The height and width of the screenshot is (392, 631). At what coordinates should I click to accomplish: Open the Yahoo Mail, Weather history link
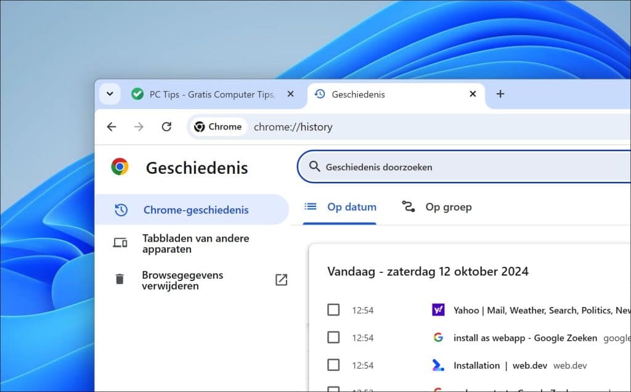tap(542, 310)
